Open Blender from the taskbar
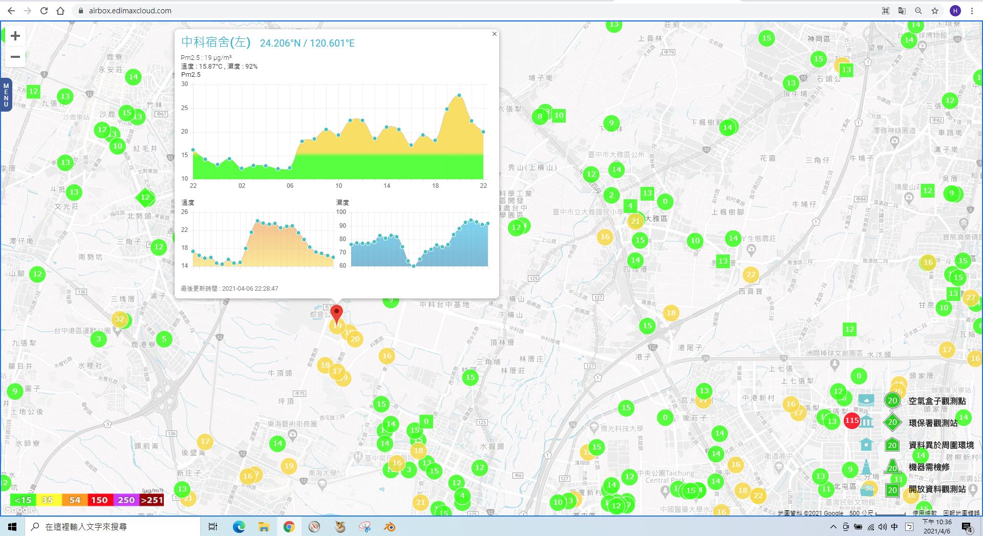 click(x=390, y=527)
